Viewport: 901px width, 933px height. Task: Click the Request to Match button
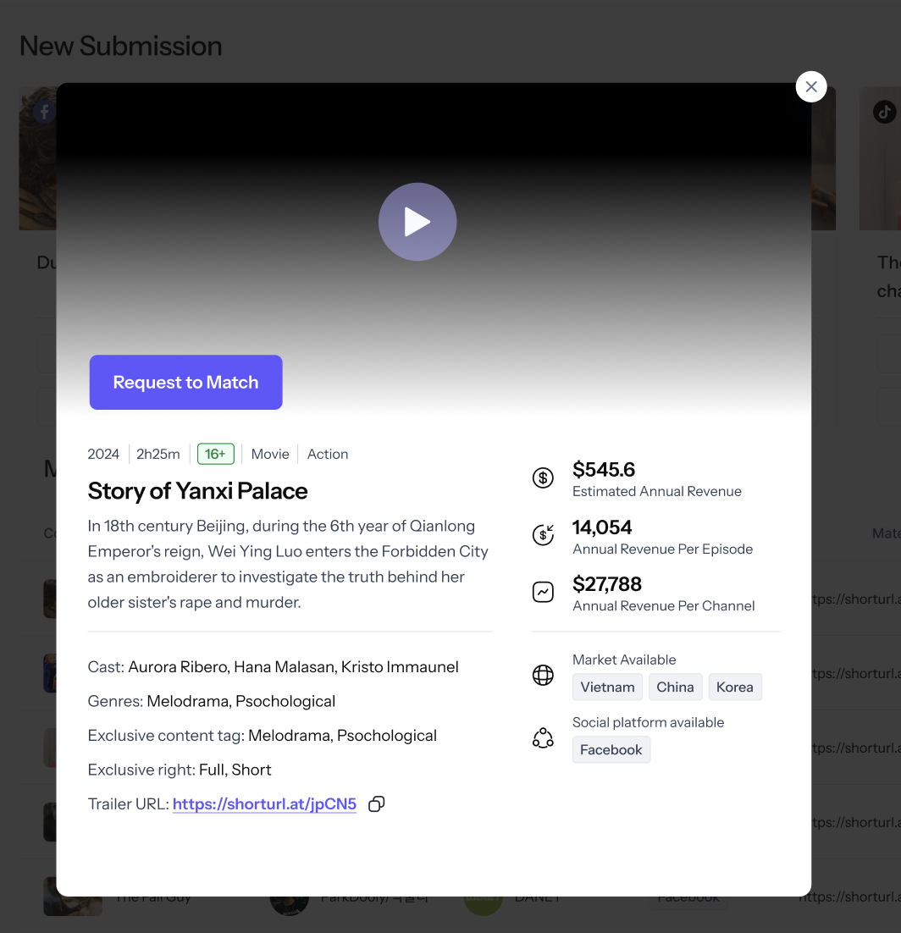point(185,382)
